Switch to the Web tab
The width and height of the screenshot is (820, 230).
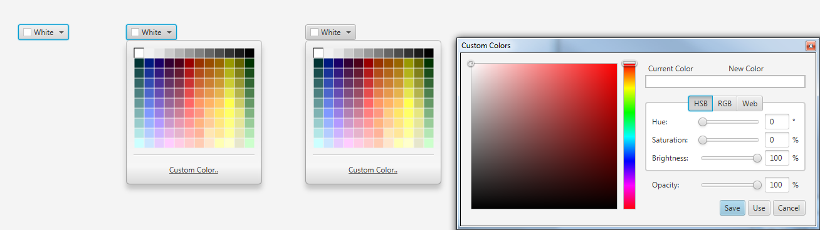[x=750, y=104]
